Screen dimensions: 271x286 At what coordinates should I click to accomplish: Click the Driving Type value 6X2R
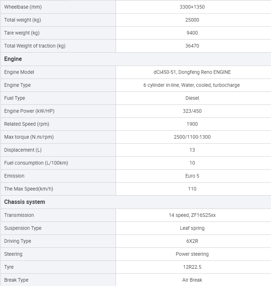tap(192, 241)
